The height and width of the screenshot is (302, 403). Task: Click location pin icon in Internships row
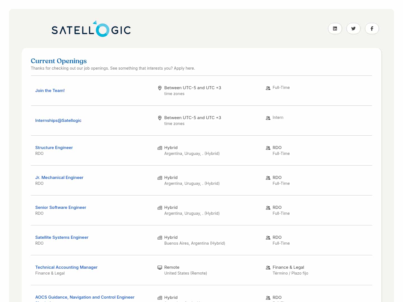pos(160,118)
